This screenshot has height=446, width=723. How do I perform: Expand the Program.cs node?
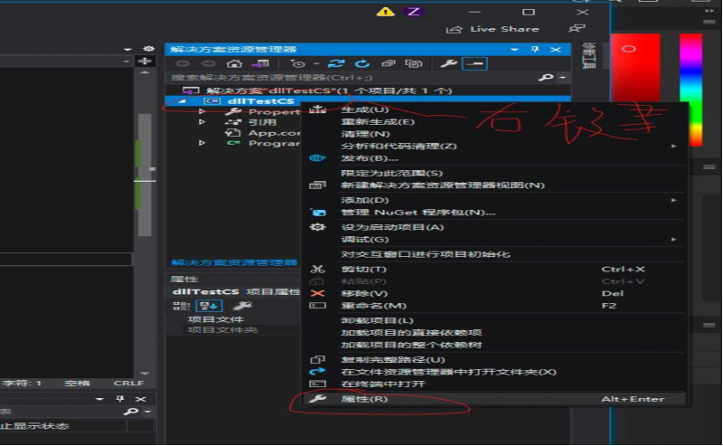(202, 143)
